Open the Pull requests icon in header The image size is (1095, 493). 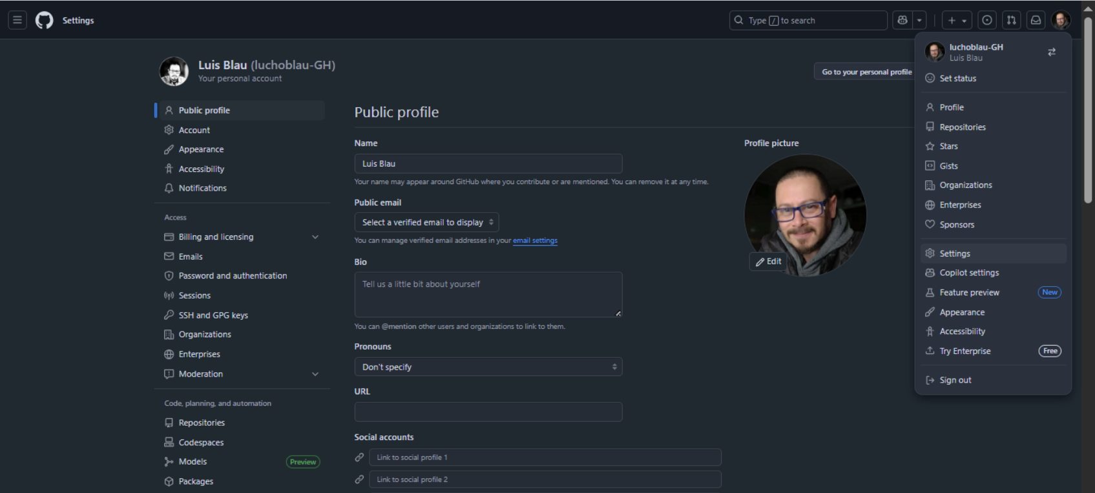[1011, 21]
